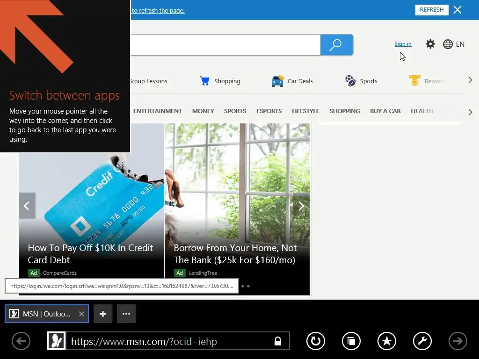Open the Group Lessons shortcut
This screenshot has width=479, height=359.
pos(149,81)
